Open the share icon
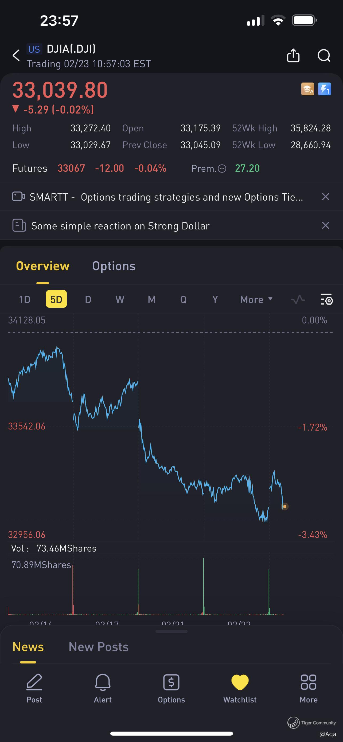 [x=293, y=55]
